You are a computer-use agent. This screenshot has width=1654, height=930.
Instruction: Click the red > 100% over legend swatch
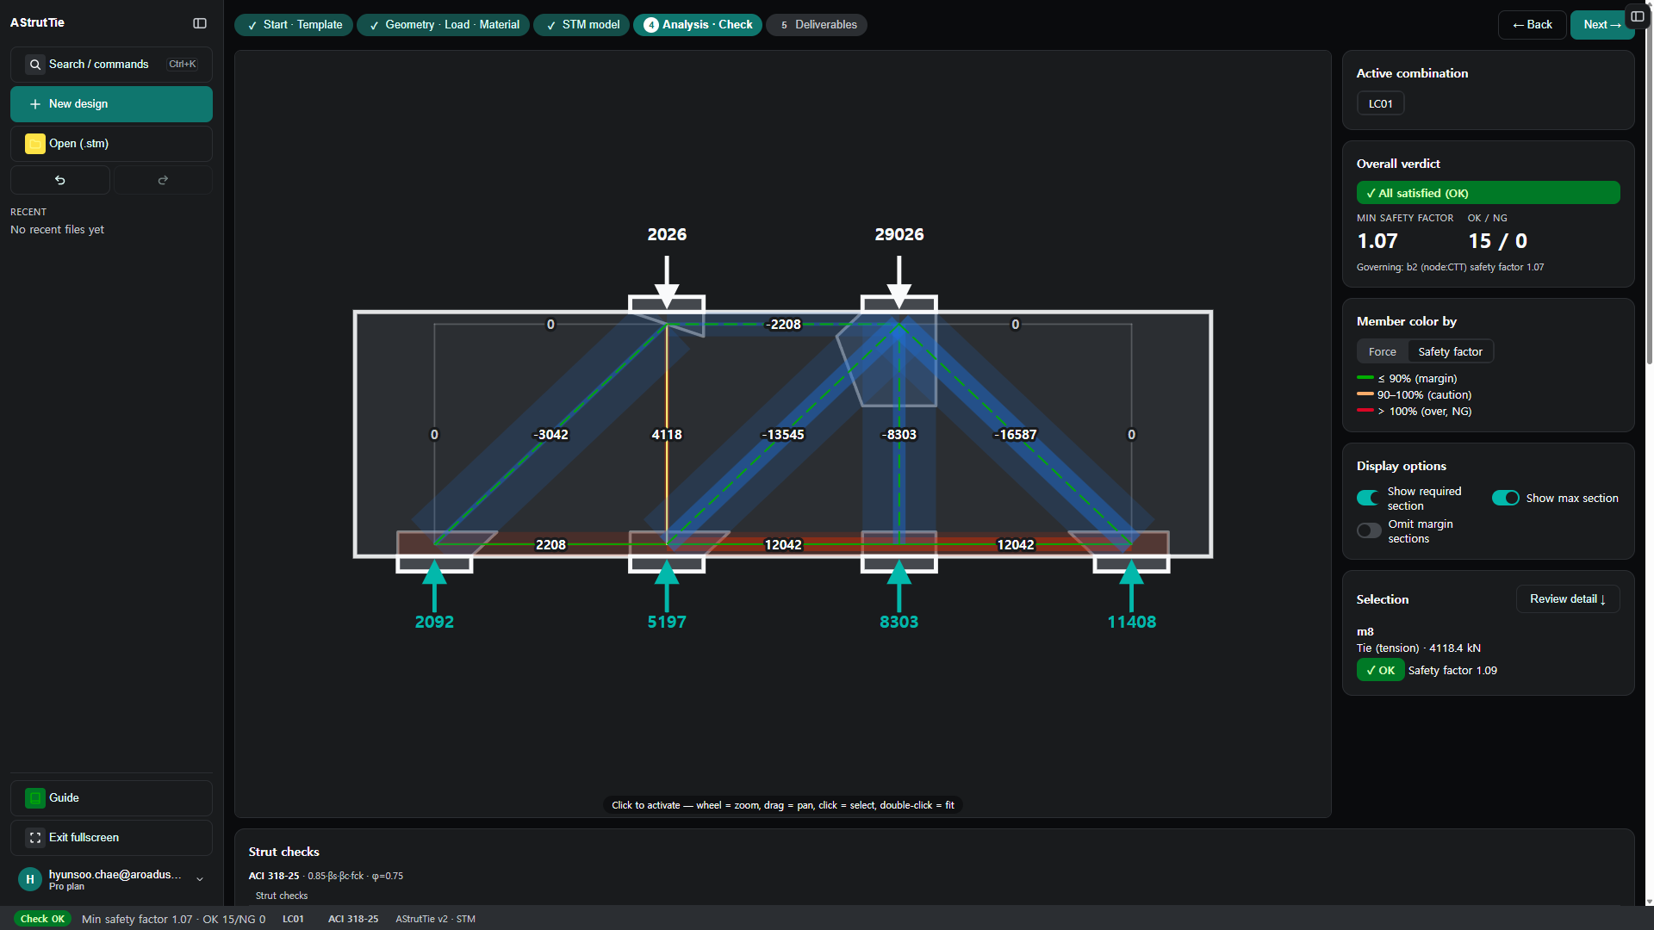coord(1365,411)
